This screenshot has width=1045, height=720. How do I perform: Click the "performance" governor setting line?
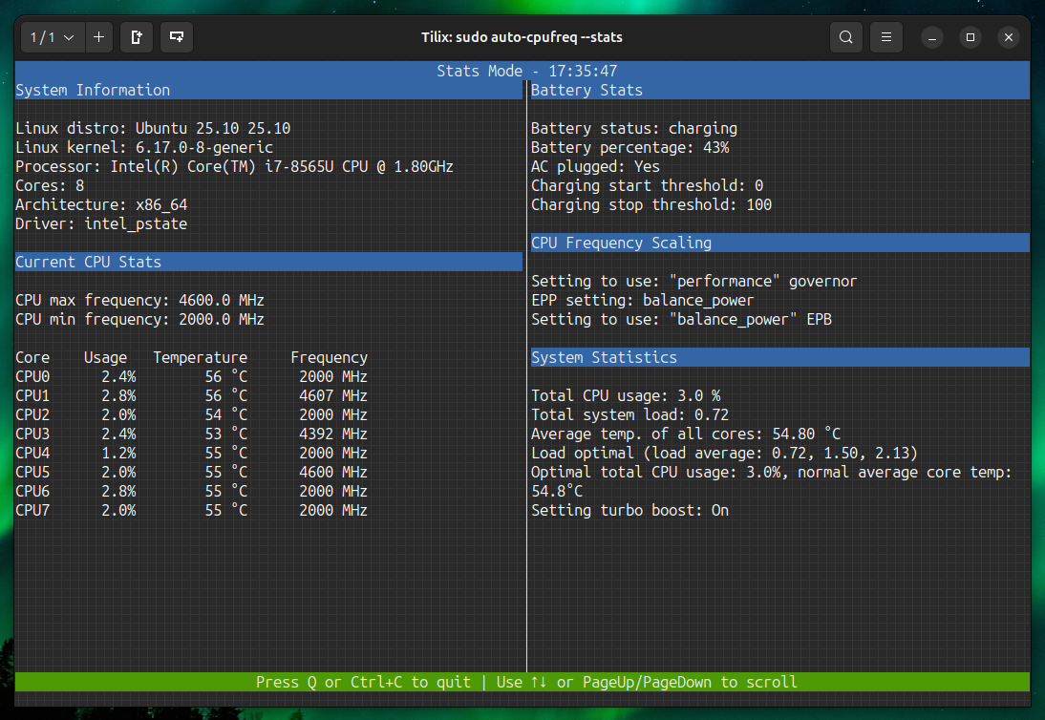pos(693,281)
